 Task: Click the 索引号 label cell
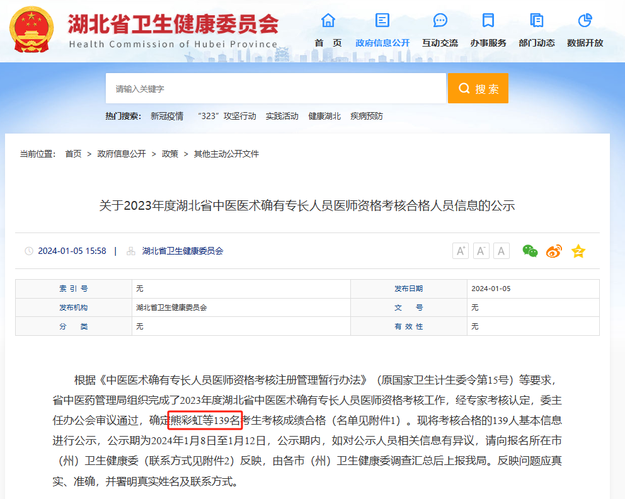click(74, 289)
